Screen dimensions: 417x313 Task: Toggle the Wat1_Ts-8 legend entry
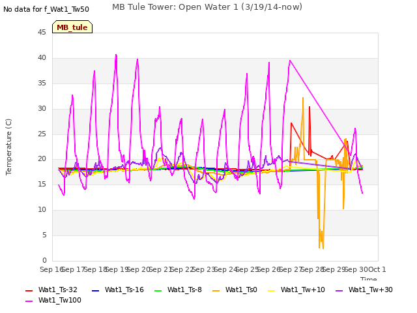[x=178, y=290]
